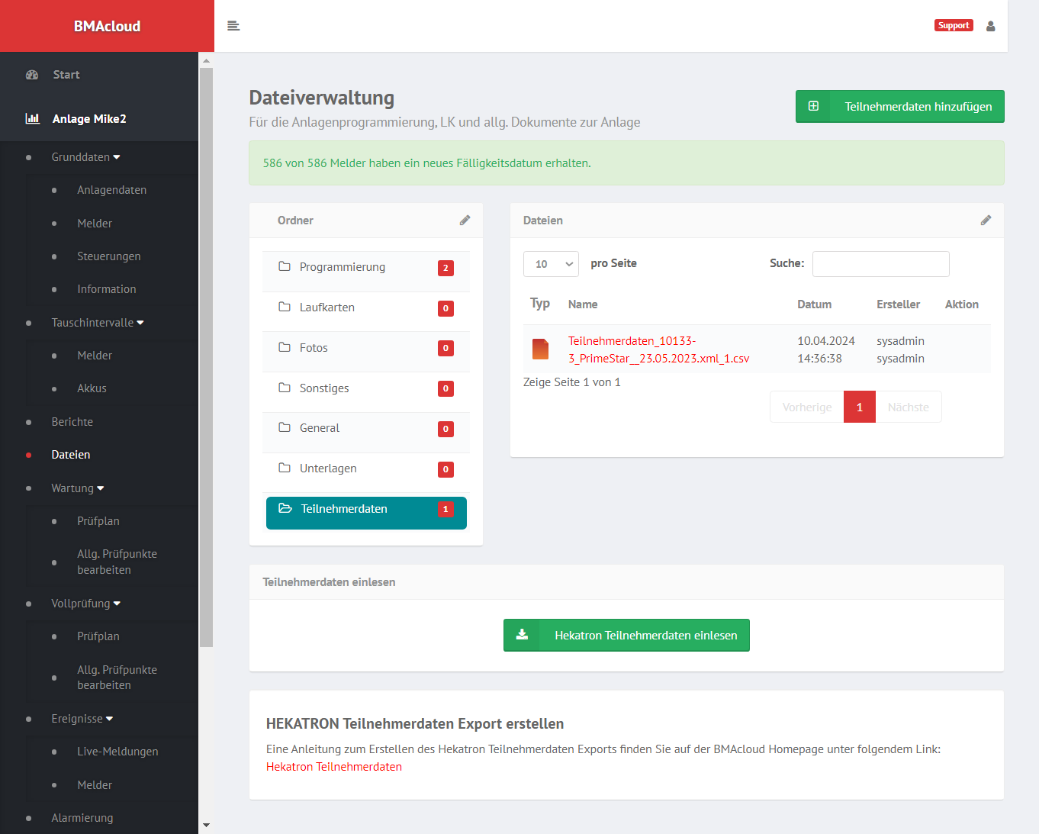This screenshot has width=1039, height=834.
Task: Click Hekatron Teilnehmerdaten einlesen button
Action: click(x=626, y=635)
